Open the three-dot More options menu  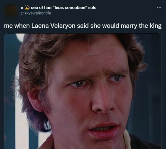tap(159, 8)
